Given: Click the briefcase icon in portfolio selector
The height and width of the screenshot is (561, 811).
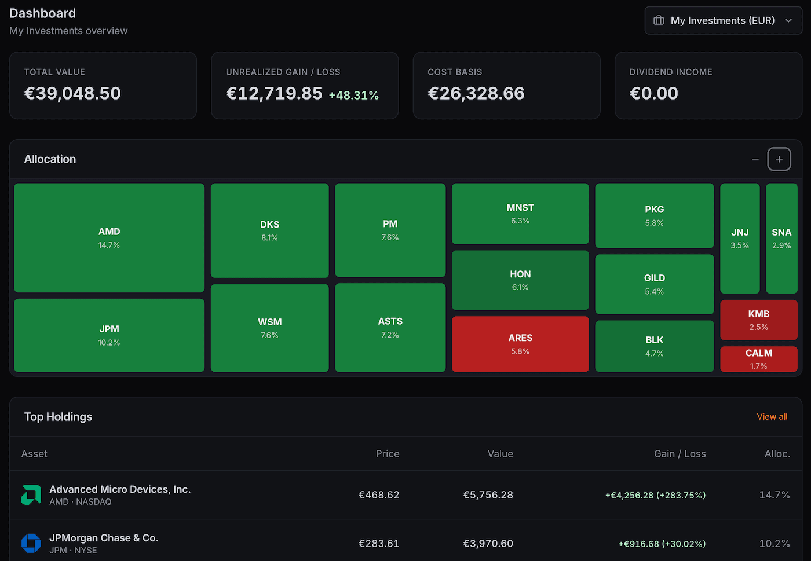Looking at the screenshot, I should coord(659,20).
